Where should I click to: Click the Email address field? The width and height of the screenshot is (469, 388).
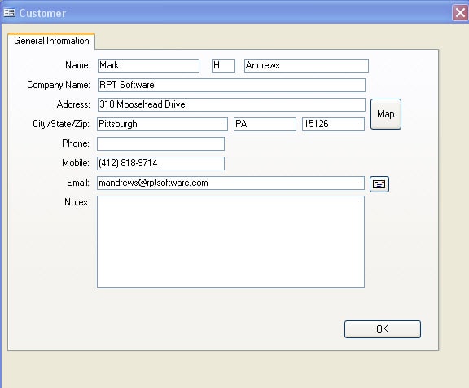click(x=230, y=183)
